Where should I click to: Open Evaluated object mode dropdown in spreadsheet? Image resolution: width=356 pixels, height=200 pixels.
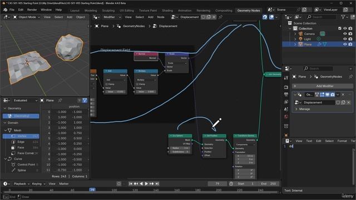tap(25, 101)
